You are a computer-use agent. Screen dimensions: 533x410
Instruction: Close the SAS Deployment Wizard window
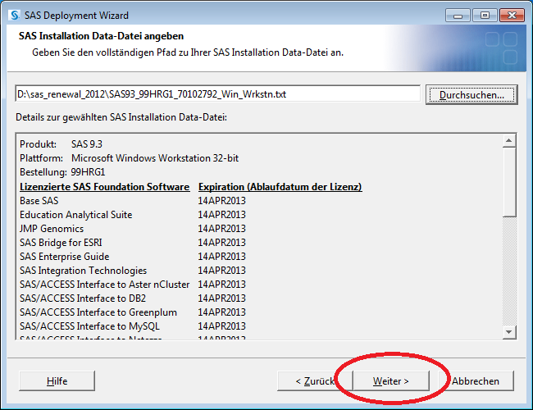coord(512,16)
